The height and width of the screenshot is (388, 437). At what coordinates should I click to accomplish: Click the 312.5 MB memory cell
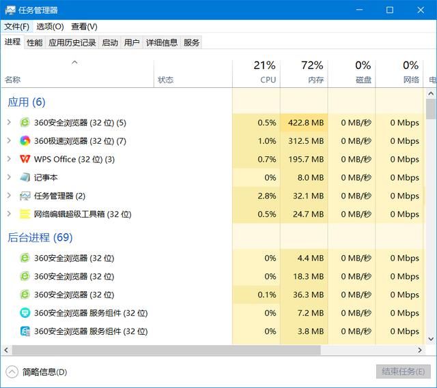pyautogui.click(x=304, y=141)
